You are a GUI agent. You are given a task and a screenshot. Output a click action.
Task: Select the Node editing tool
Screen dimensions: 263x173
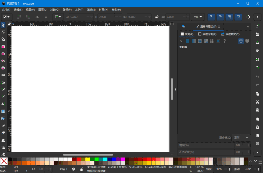3,32
